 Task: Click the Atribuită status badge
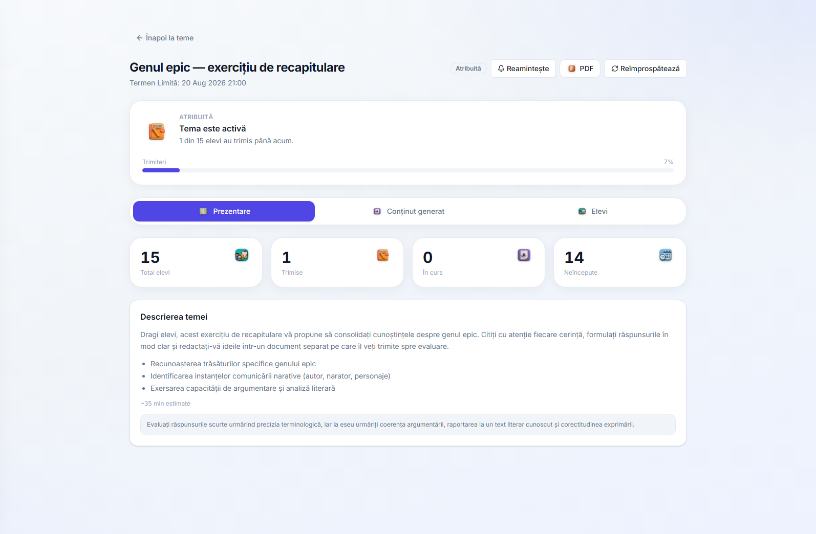(468, 69)
